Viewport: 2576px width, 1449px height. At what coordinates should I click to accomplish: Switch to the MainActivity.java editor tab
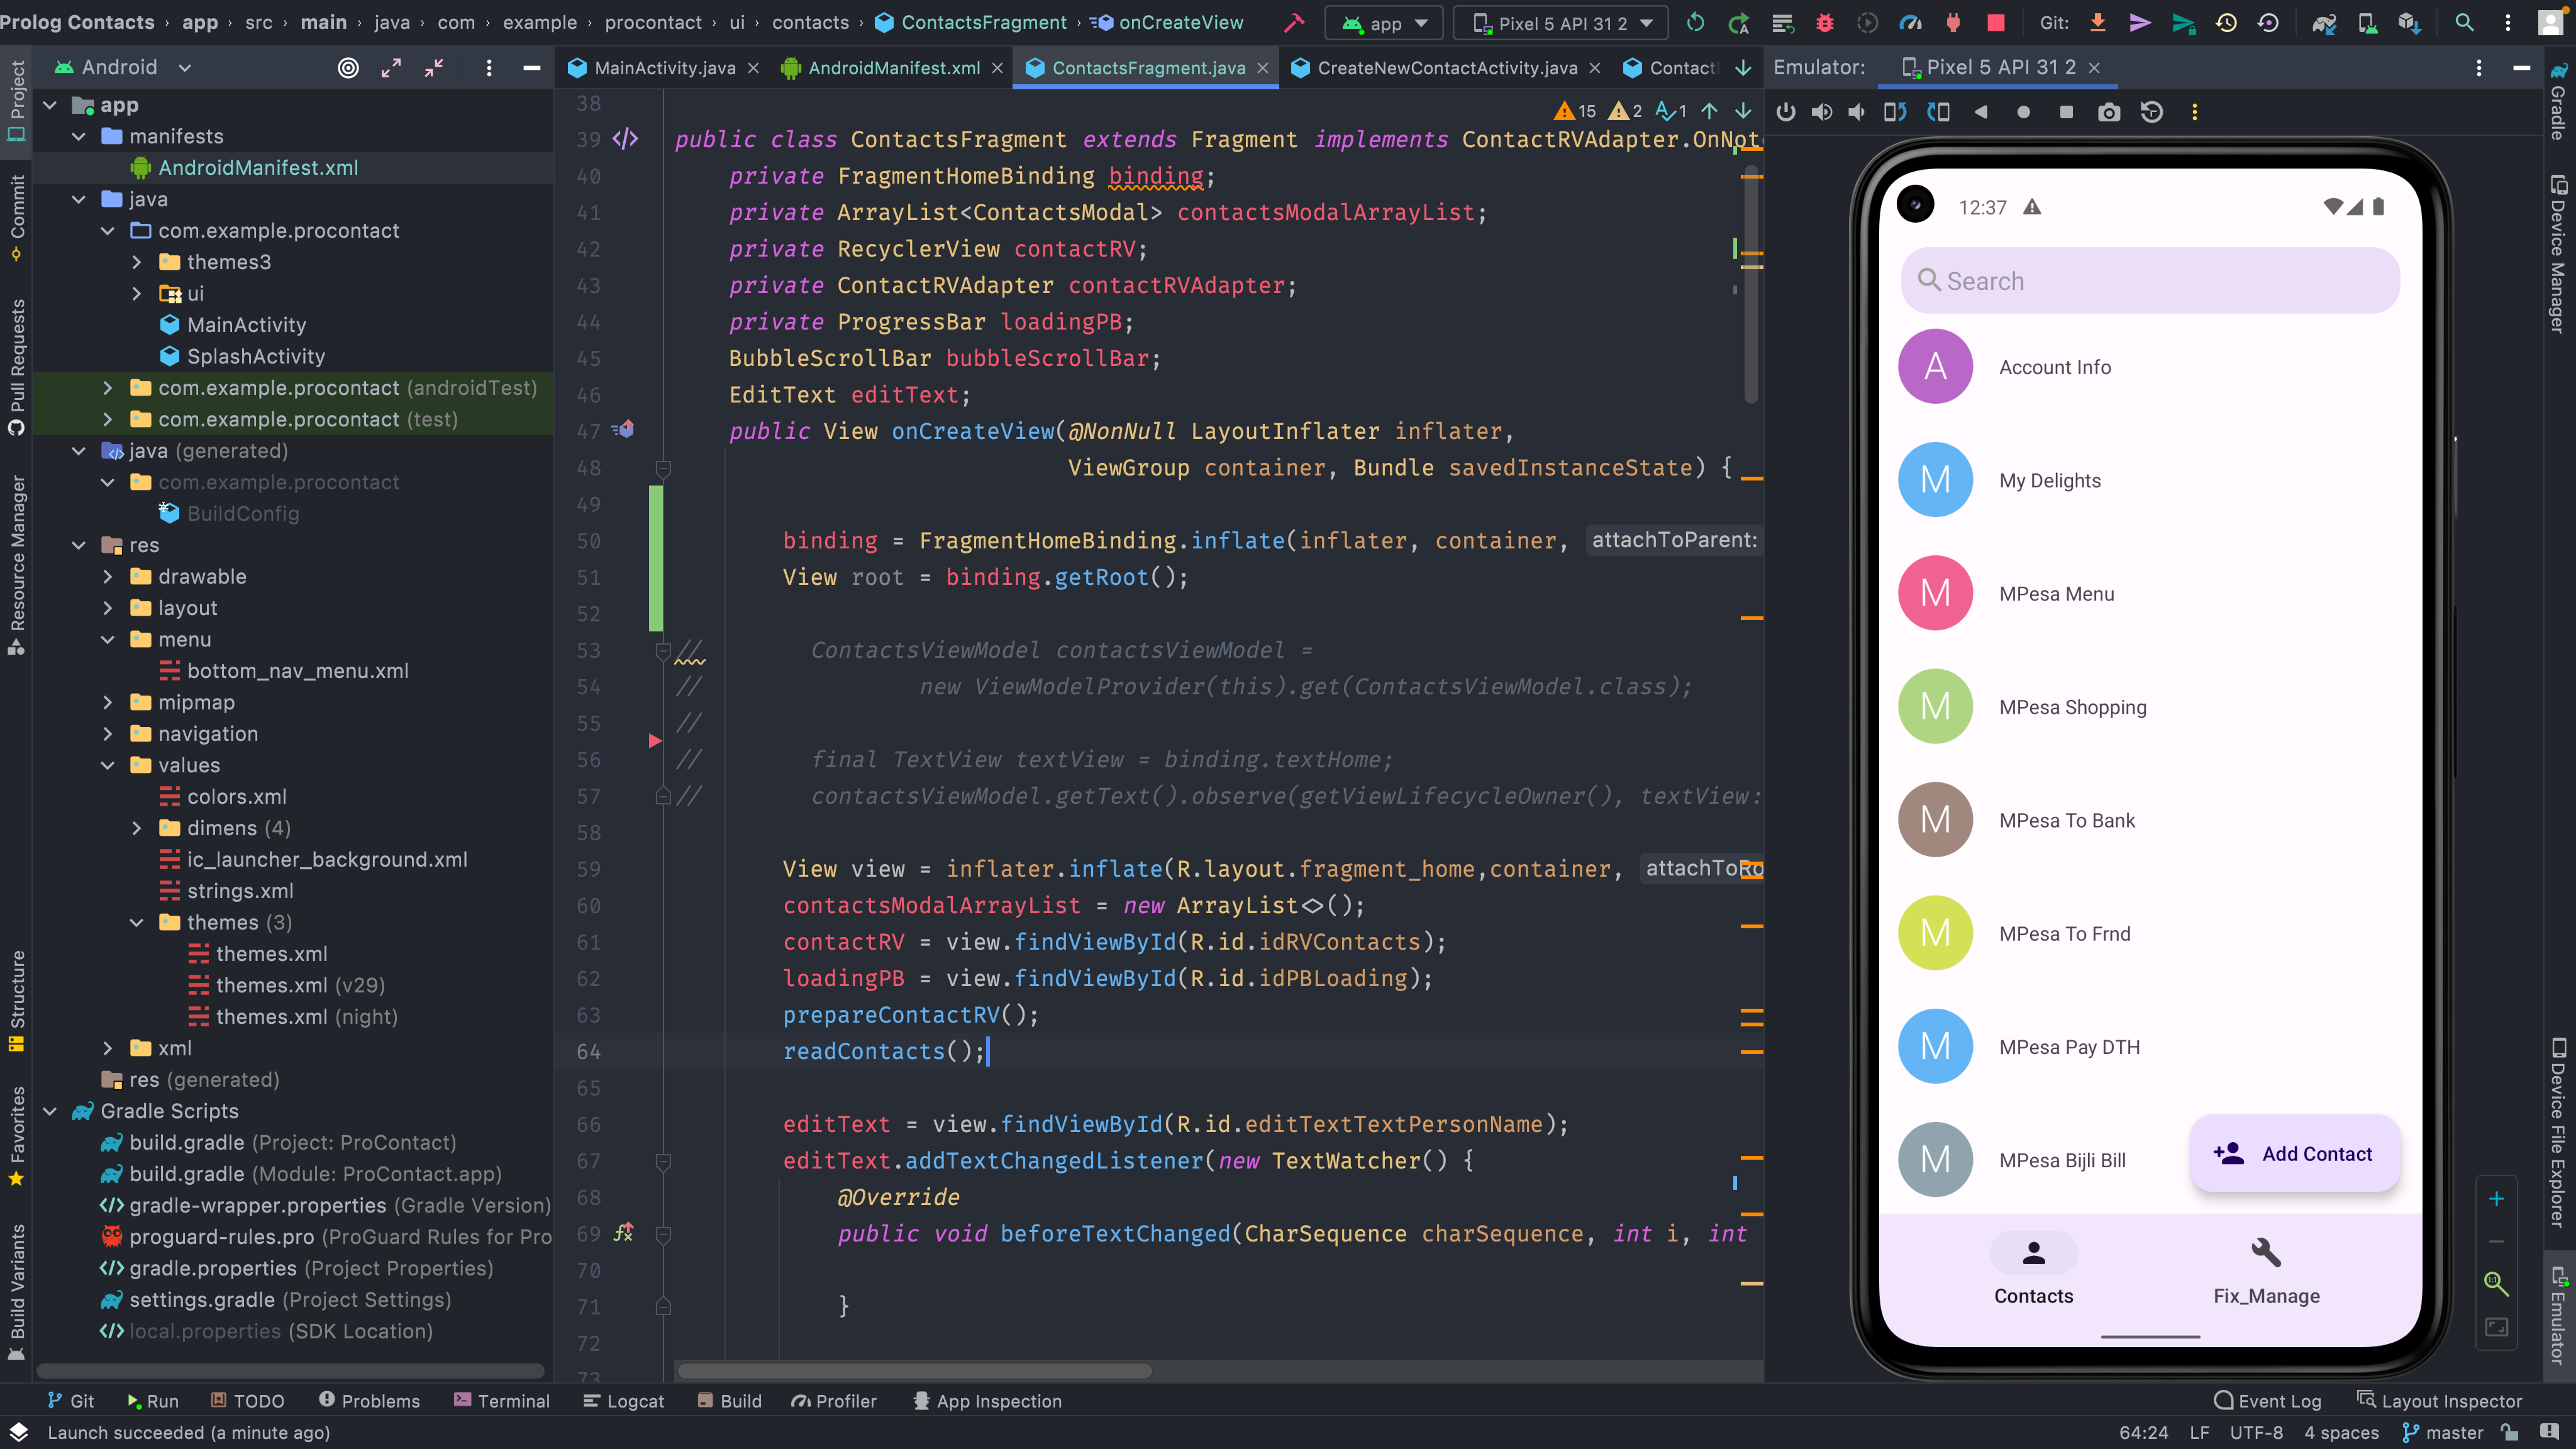pyautogui.click(x=663, y=68)
